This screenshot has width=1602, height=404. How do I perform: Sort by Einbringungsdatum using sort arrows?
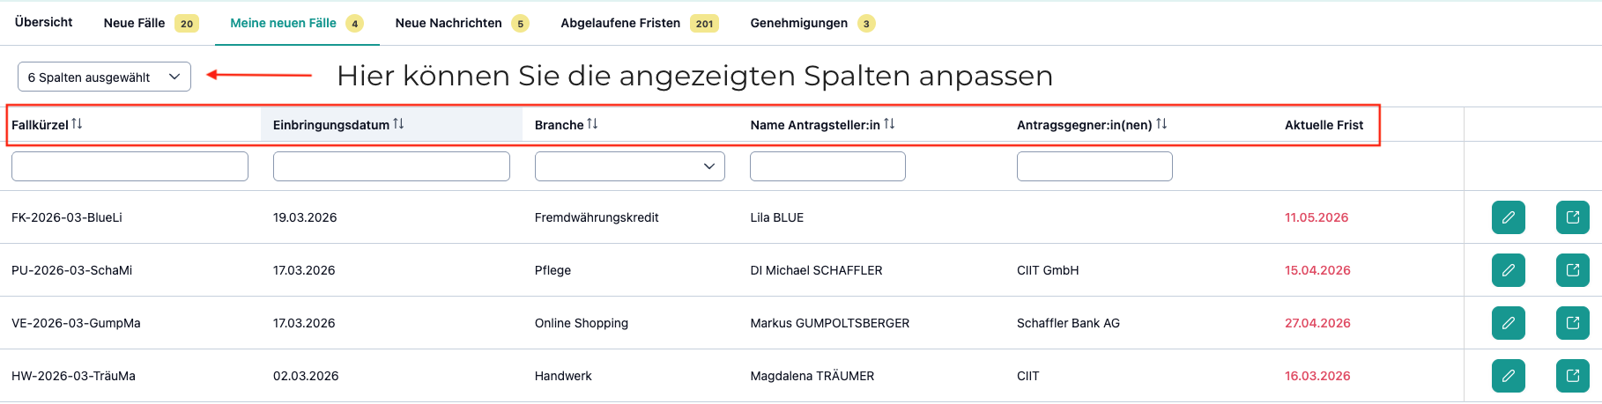coord(398,124)
